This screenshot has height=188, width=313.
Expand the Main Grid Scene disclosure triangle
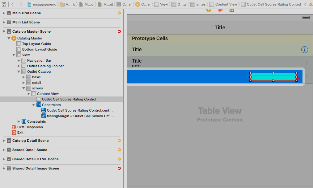click(4, 13)
